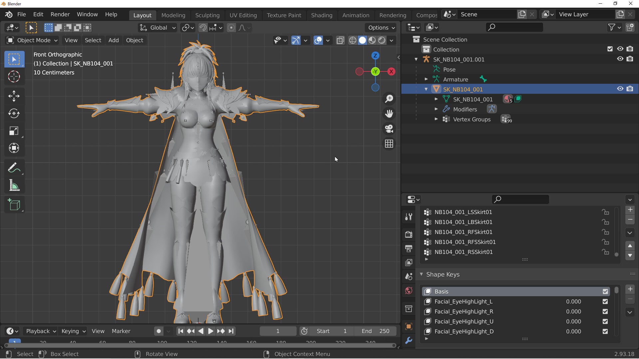639x359 pixels.
Task: Activate the Move tool
Action: pyautogui.click(x=14, y=96)
